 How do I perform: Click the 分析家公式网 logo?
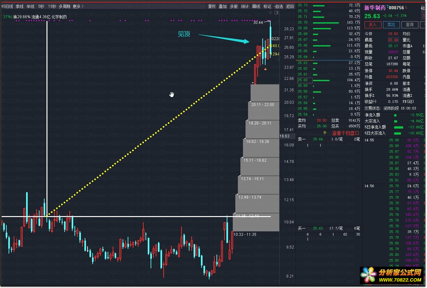[x=392, y=276]
